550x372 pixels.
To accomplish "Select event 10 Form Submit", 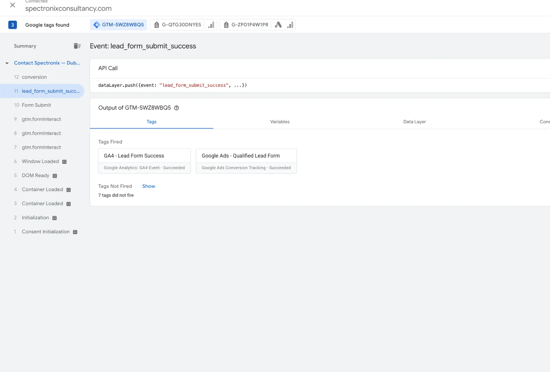I will coord(42,105).
